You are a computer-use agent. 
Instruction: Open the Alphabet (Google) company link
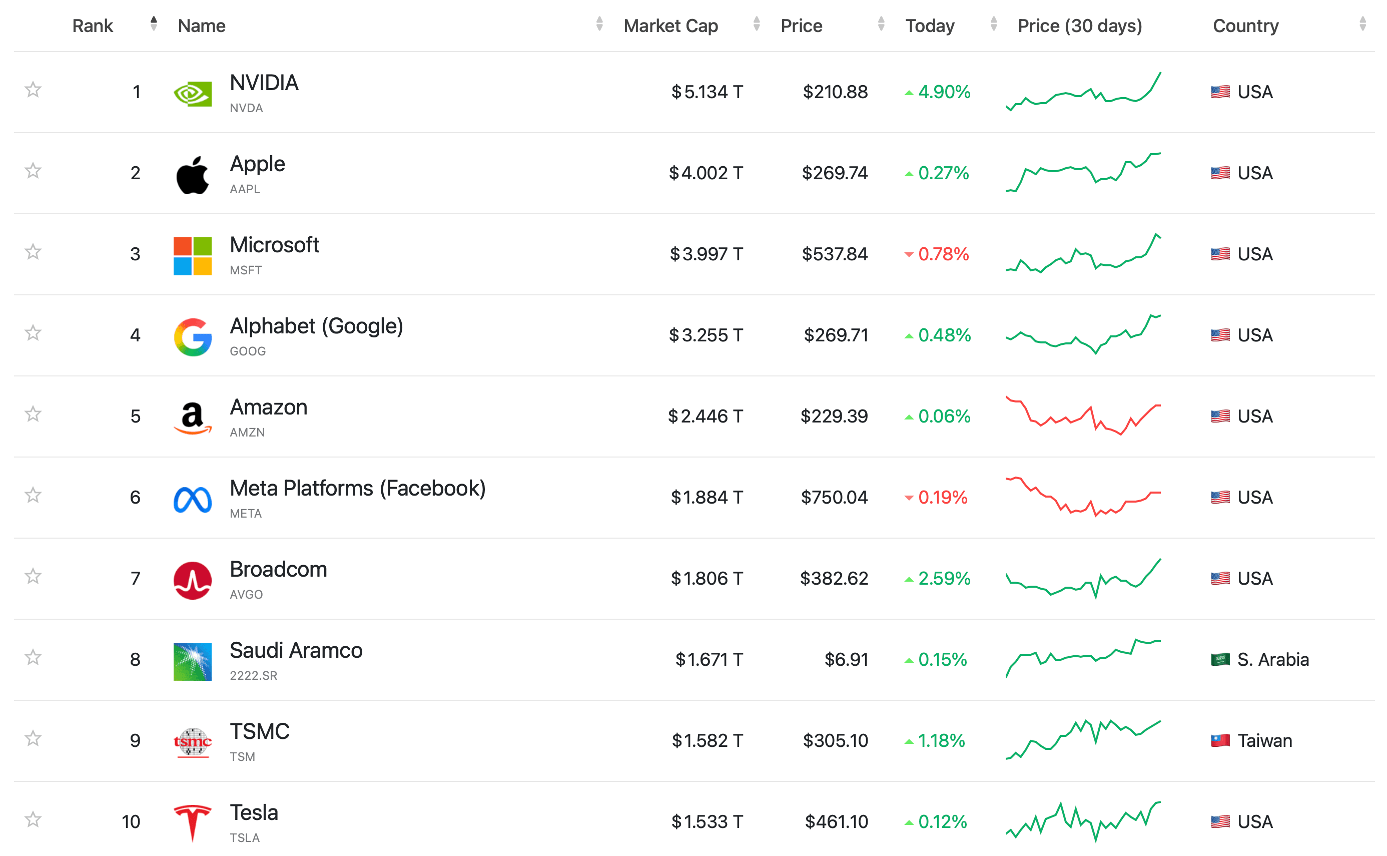click(x=316, y=326)
